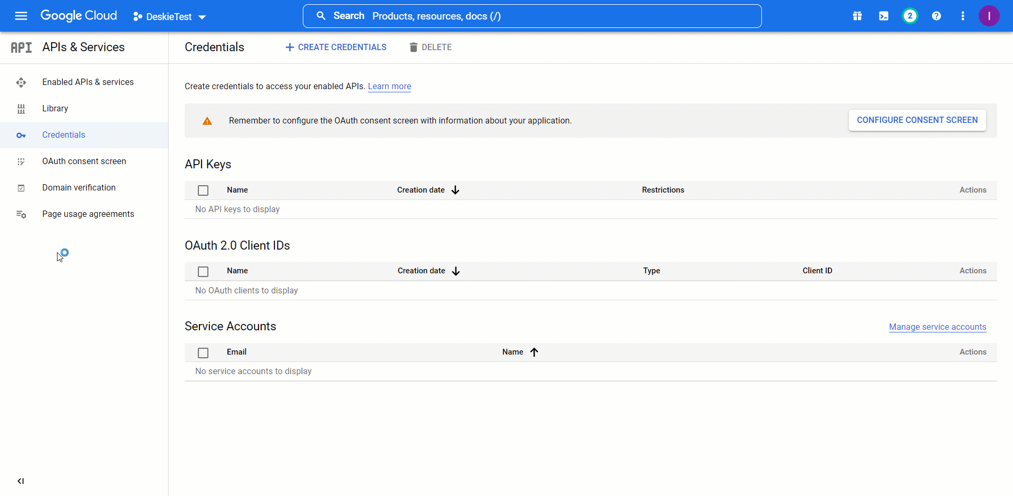
Task: Open Manage service accounts link
Action: pos(938,327)
